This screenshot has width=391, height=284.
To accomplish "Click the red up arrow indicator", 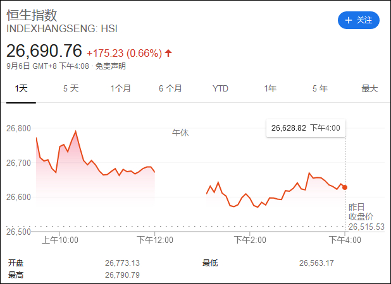I will pyautogui.click(x=168, y=53).
